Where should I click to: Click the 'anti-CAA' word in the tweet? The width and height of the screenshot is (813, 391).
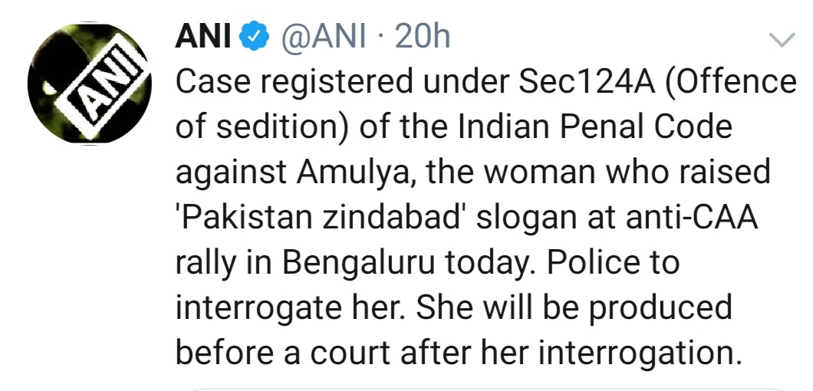pyautogui.click(x=692, y=218)
